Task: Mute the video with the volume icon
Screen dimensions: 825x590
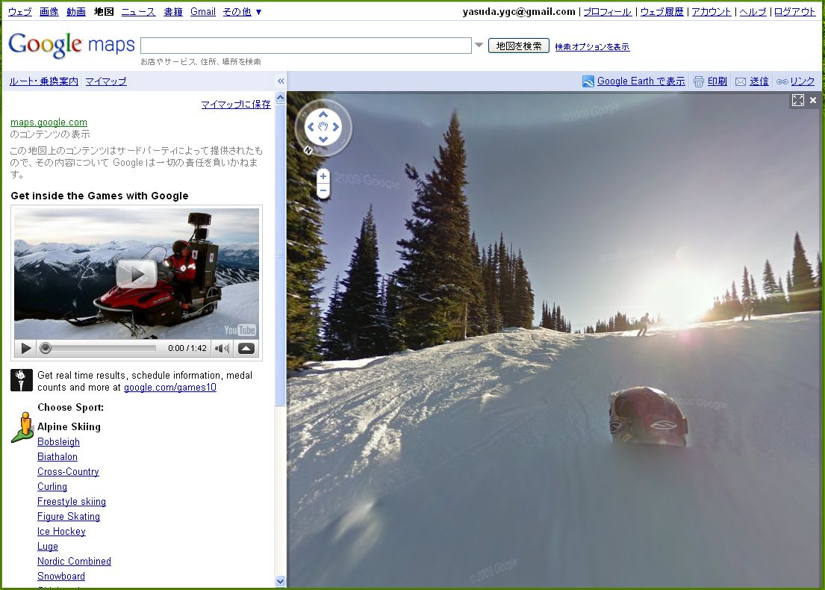Action: [x=222, y=348]
